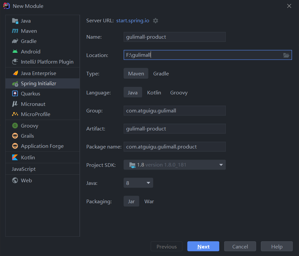Select the Groovy generator icon
The width and height of the screenshot is (299, 256).
coord(15,126)
